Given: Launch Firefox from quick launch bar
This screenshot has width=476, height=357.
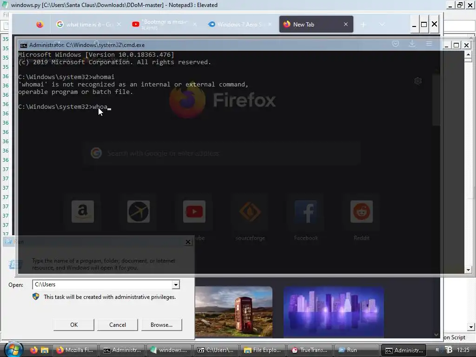Looking at the screenshot, I should coord(33,350).
